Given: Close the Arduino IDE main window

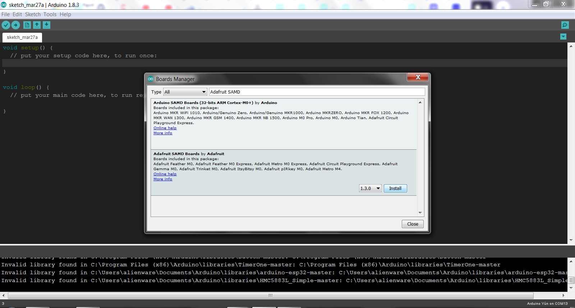Looking at the screenshot, I should click(563, 4).
